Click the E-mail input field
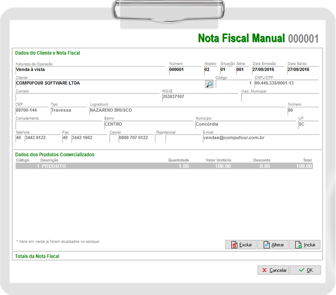Viewport: 336px width, 295px height. pos(260,138)
